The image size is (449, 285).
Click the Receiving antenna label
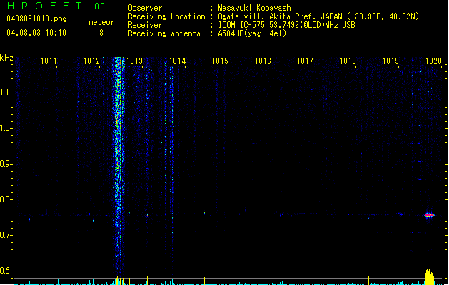164,33
